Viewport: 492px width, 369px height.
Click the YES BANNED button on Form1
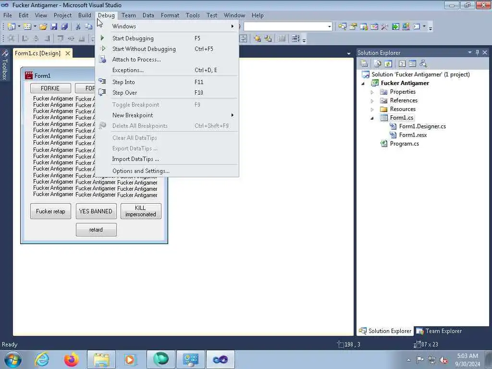click(96, 211)
